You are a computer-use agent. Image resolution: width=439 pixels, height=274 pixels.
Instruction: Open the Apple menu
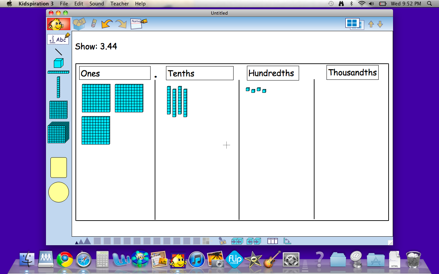9,4
